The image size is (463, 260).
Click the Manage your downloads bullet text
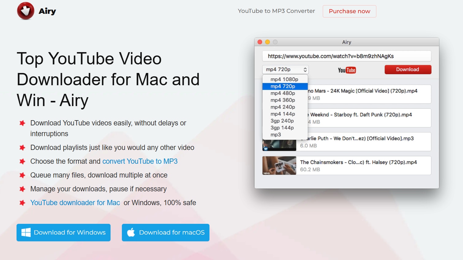click(99, 189)
